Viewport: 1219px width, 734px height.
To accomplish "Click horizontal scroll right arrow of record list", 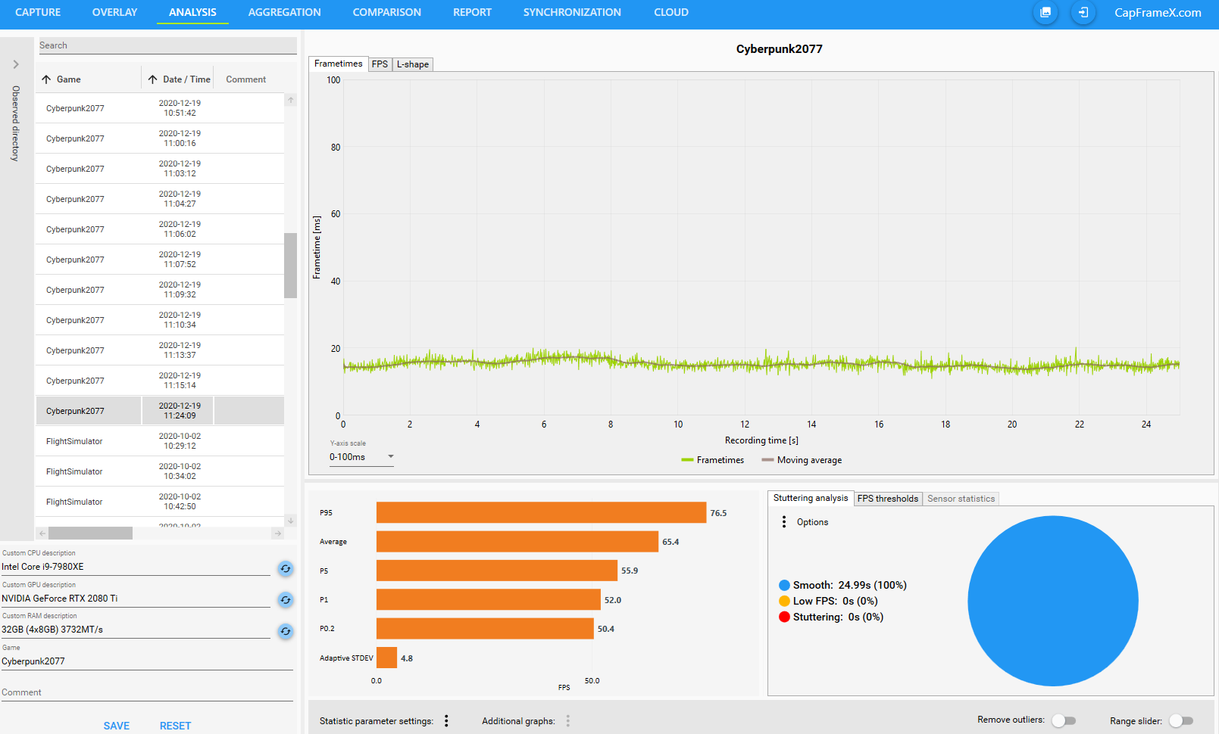I will tap(277, 533).
